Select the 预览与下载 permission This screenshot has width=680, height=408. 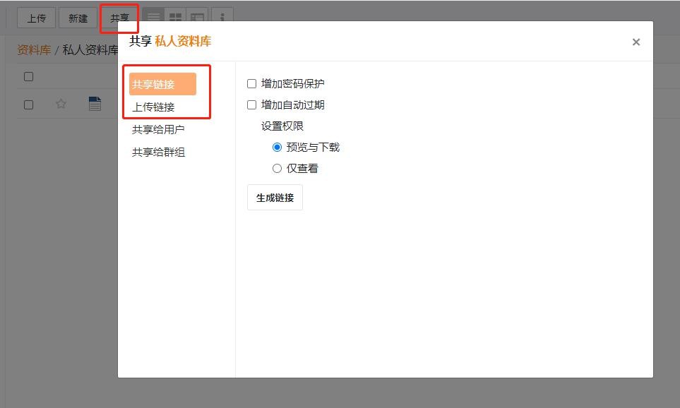[278, 148]
